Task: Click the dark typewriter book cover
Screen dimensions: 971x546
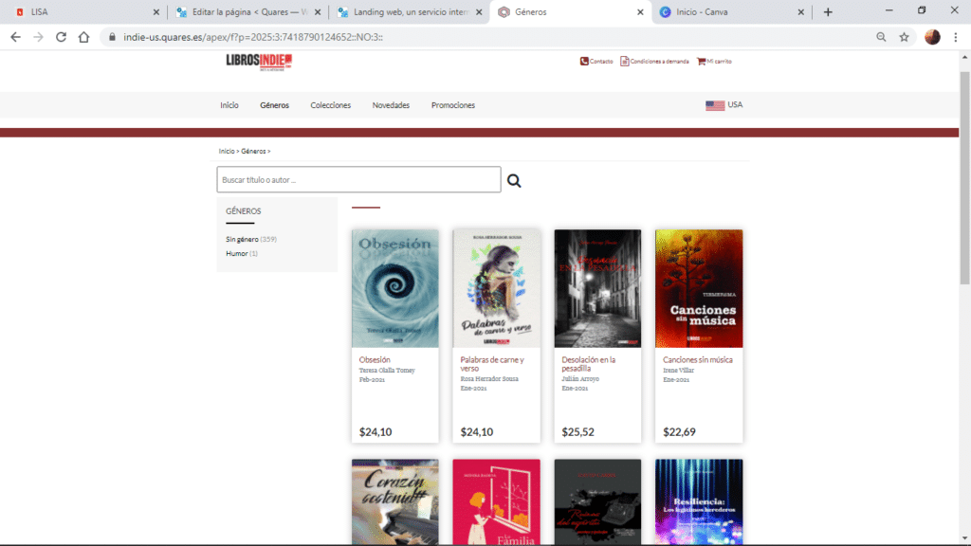Action: (597, 502)
